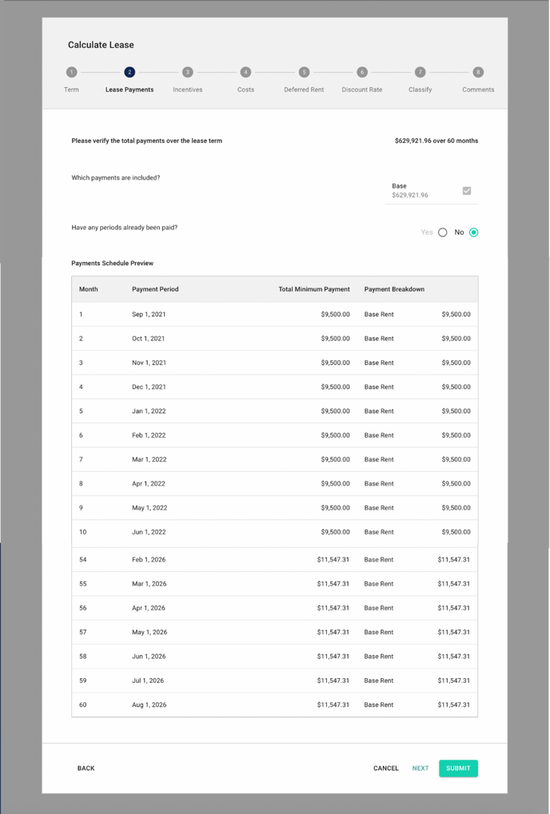This screenshot has height=814, width=550.
Task: Open the Lease Payments step label
Action: point(130,89)
